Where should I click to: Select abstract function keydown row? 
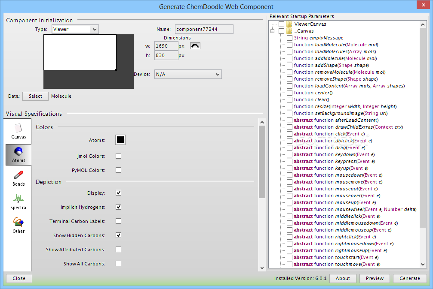334,154
